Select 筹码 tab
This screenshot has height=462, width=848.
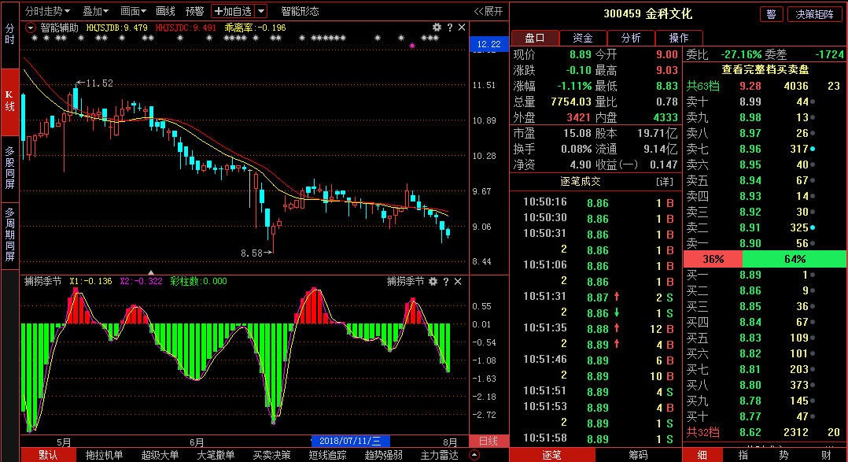[638, 455]
